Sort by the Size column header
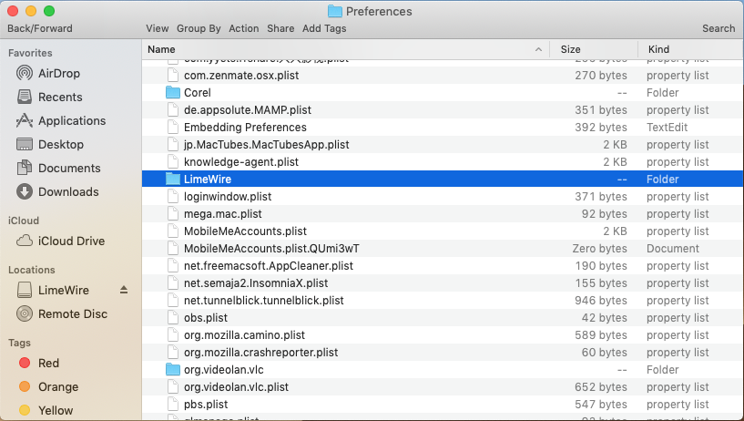The width and height of the screenshot is (744, 421). tap(571, 49)
